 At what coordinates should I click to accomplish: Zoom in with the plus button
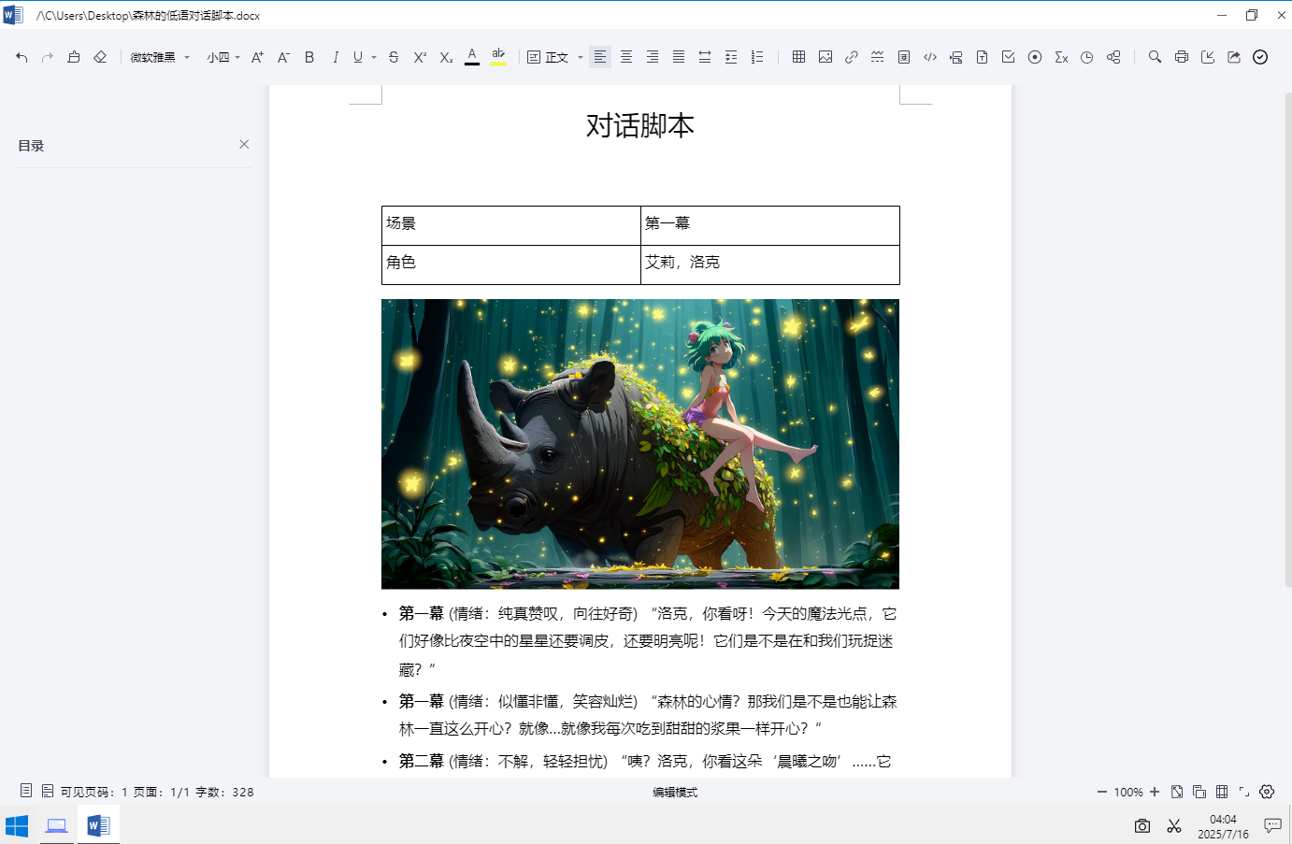pyautogui.click(x=1155, y=792)
